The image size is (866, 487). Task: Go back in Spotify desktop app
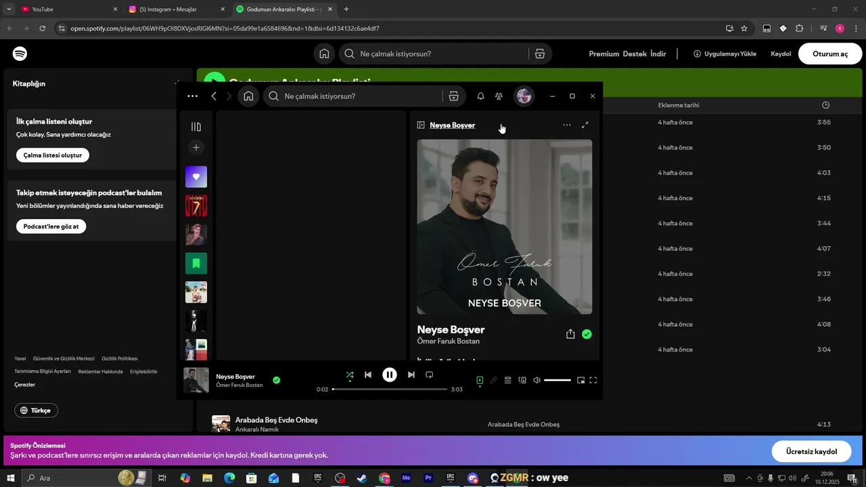point(214,96)
